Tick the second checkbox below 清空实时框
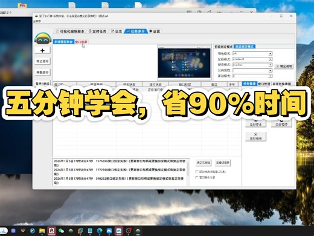The image size is (314, 236). pos(197,177)
